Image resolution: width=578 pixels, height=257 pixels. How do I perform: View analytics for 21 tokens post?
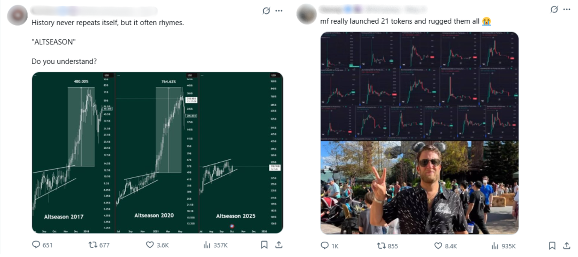495,246
